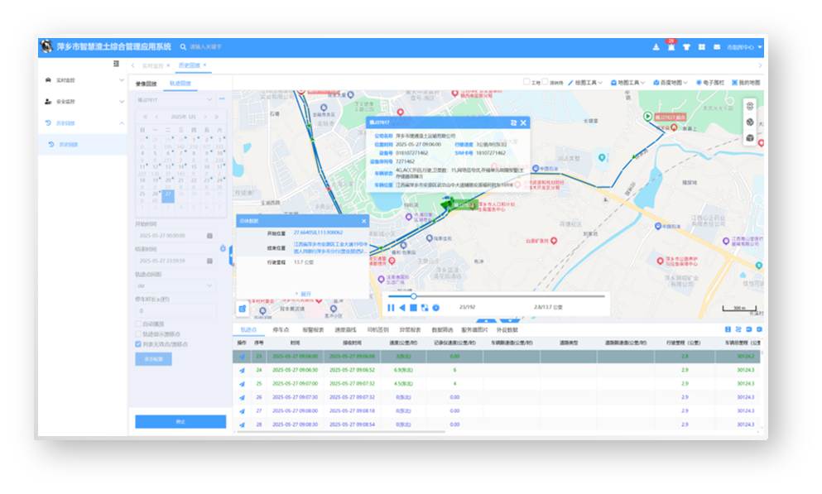Click the blue 停止 button
822x494 pixels.
tap(180, 421)
